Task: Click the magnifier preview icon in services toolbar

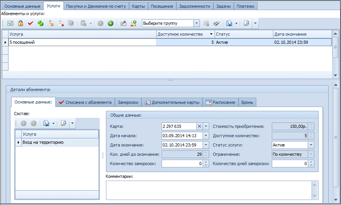Action: tap(246, 23)
